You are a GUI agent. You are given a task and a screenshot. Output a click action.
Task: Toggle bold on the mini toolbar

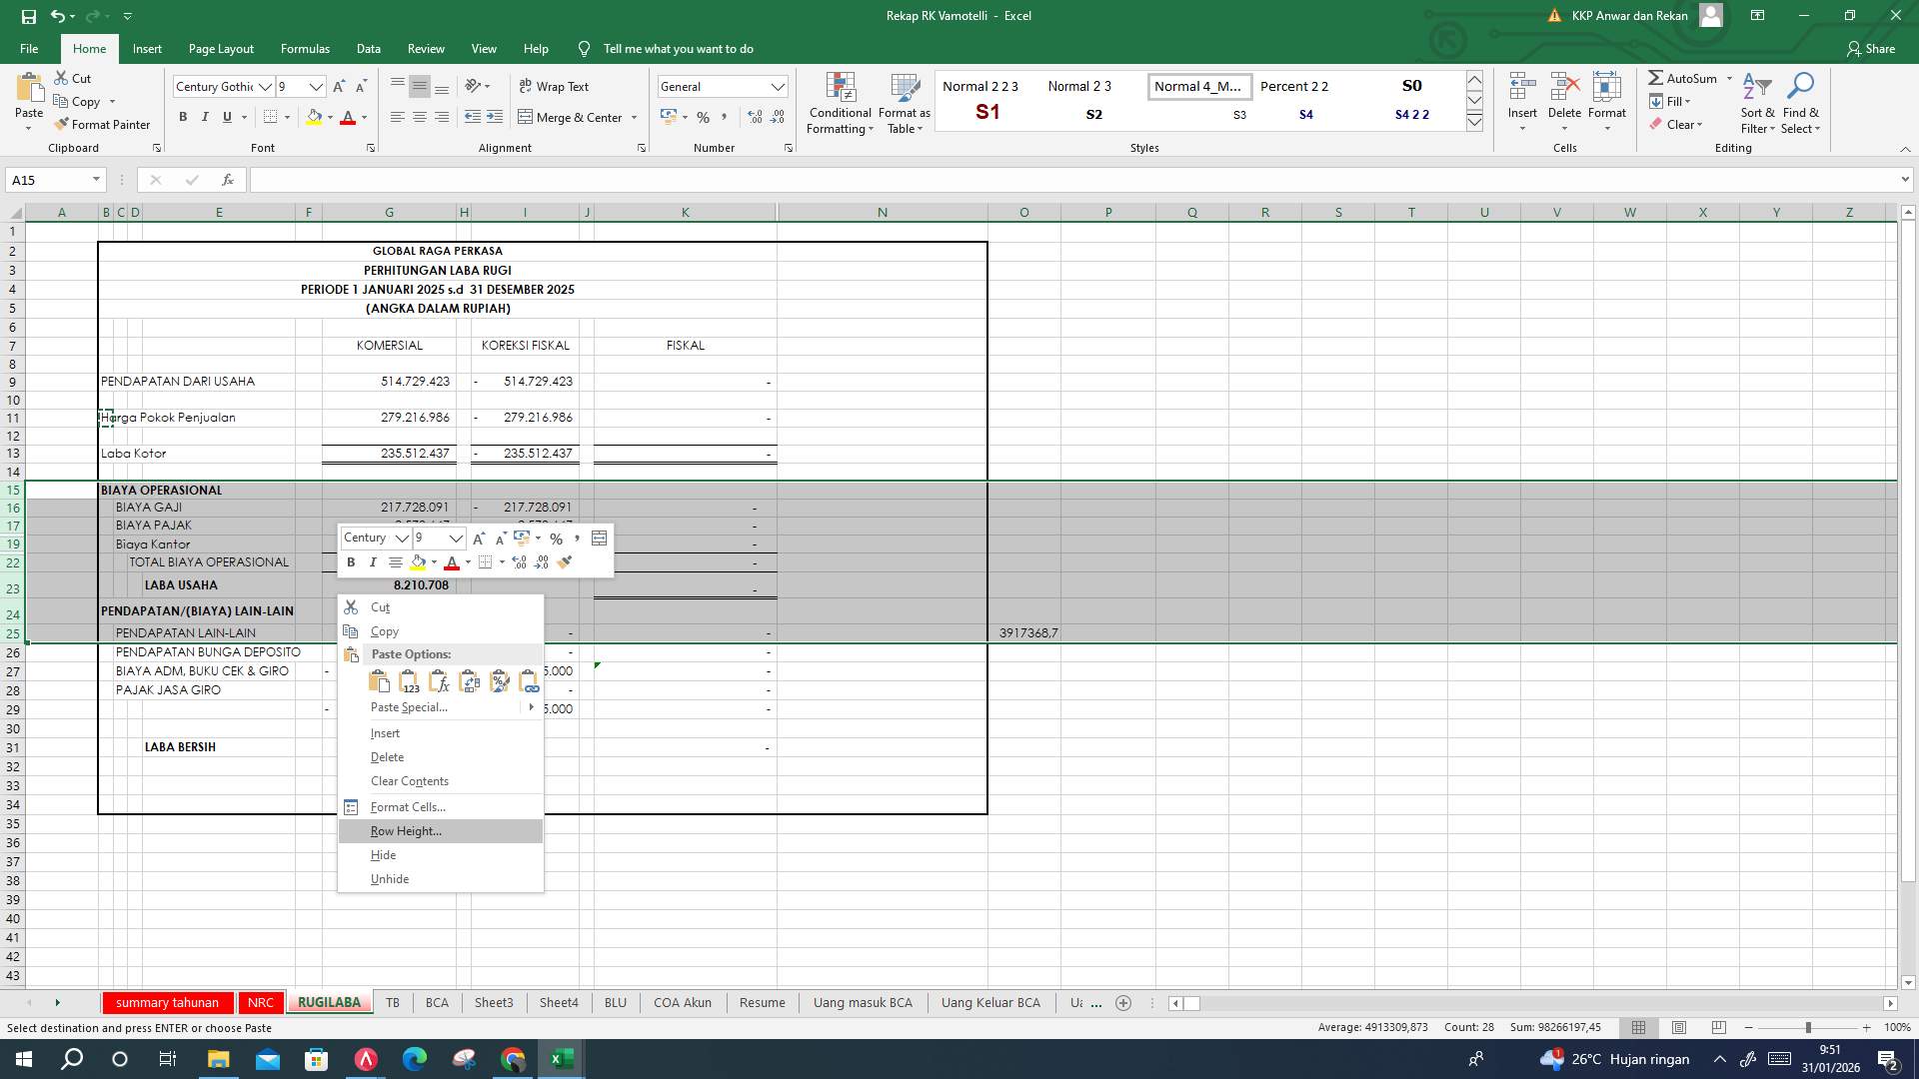[x=351, y=561]
